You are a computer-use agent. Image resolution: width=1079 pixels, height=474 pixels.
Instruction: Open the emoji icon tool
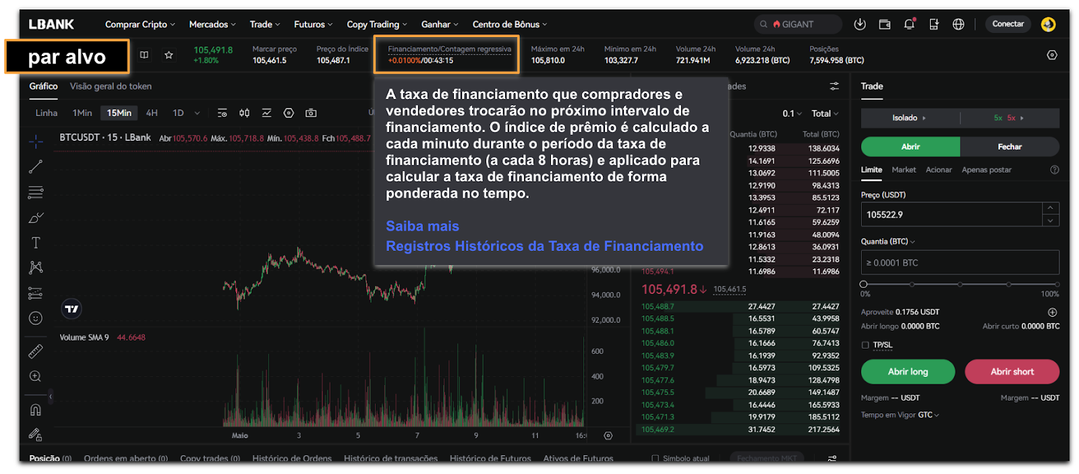point(36,318)
